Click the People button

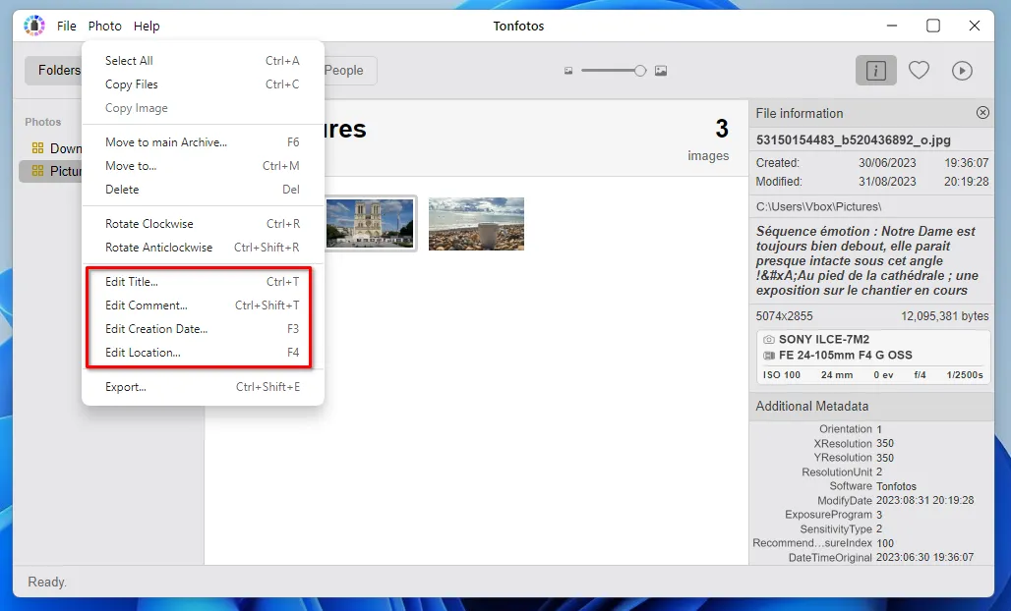click(x=344, y=70)
